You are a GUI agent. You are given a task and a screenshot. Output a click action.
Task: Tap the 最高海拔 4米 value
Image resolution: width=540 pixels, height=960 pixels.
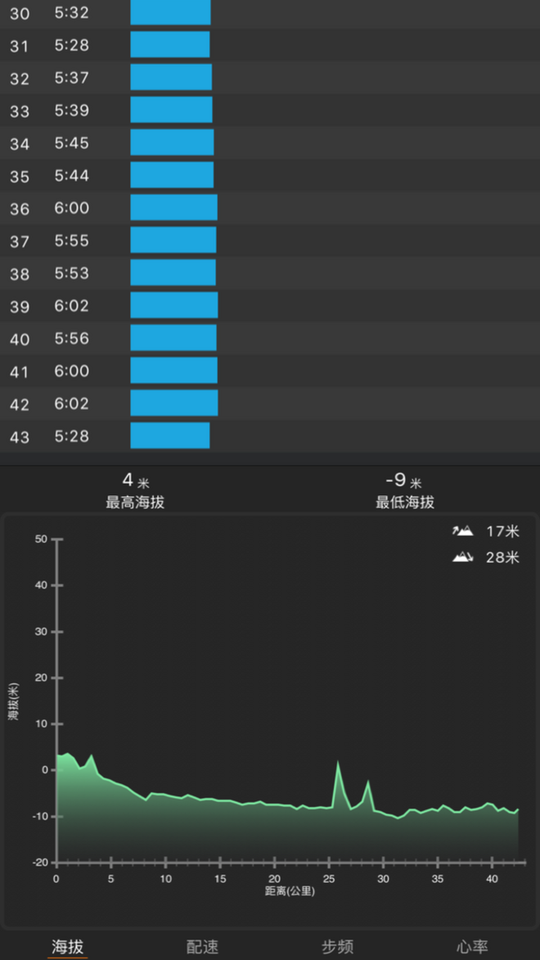(135, 481)
